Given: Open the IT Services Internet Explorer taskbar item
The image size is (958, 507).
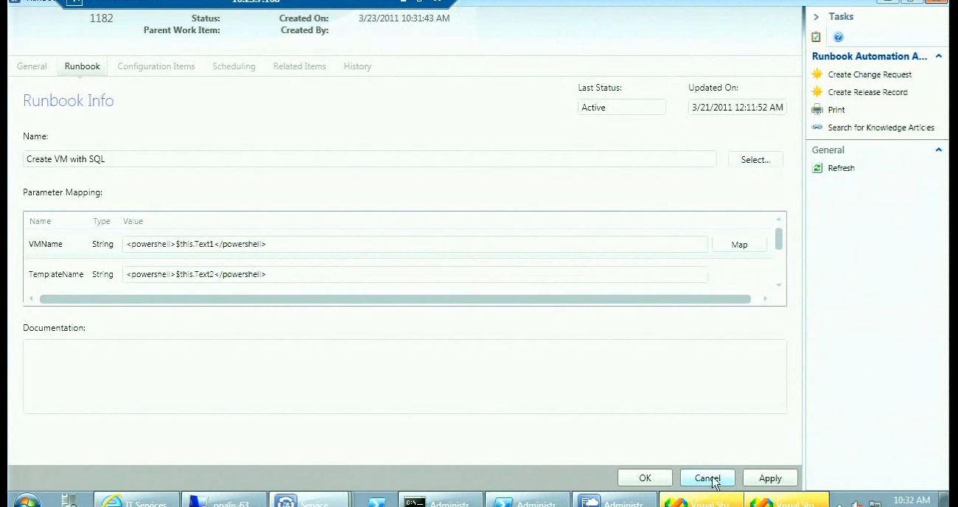Looking at the screenshot, I should point(138,500).
